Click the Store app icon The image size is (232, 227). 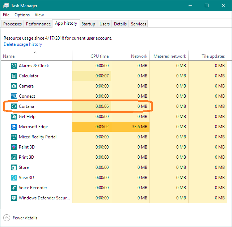click(13, 167)
